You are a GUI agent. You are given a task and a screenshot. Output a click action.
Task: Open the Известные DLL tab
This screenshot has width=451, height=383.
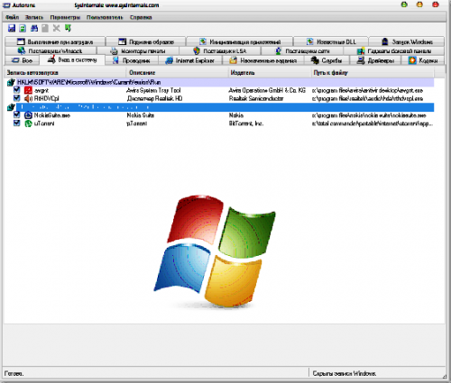331,41
